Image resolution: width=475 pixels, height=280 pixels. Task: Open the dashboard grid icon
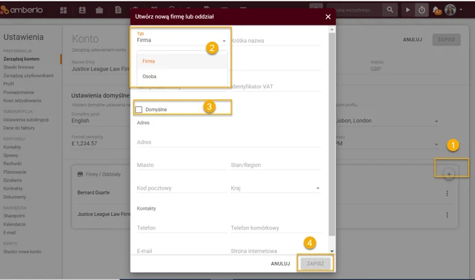click(x=64, y=10)
